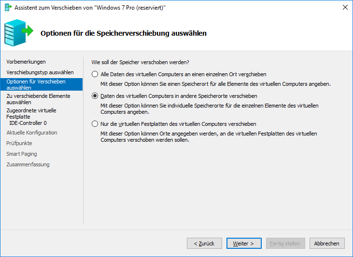Select the IDE-Controller 0 sub-item
This screenshot has height=257, width=353.
pyautogui.click(x=28, y=123)
